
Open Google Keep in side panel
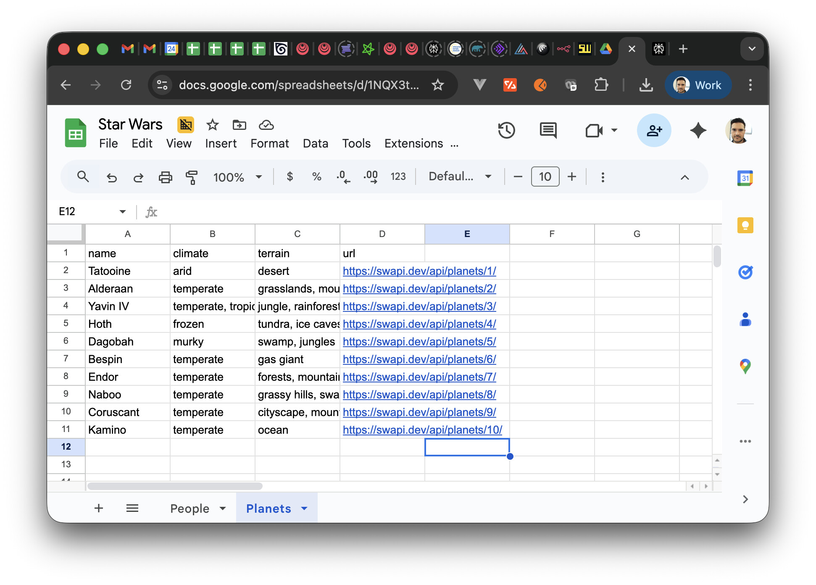(x=745, y=225)
